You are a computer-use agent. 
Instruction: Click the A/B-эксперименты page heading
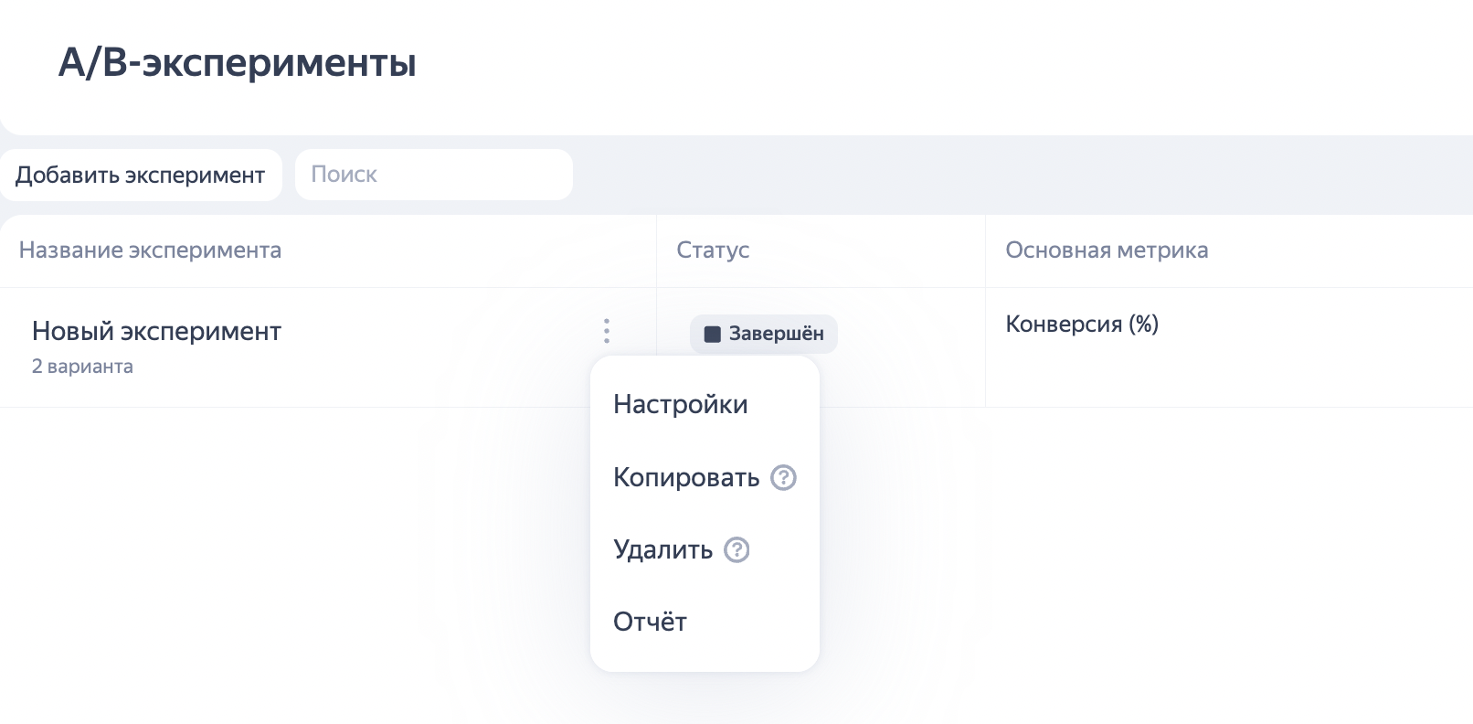click(238, 63)
